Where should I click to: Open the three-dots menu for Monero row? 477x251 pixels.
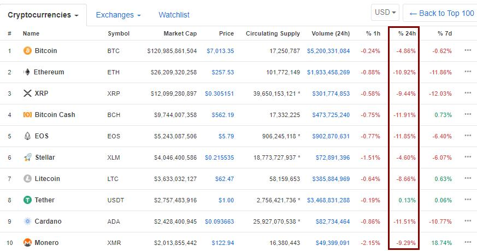(468, 242)
